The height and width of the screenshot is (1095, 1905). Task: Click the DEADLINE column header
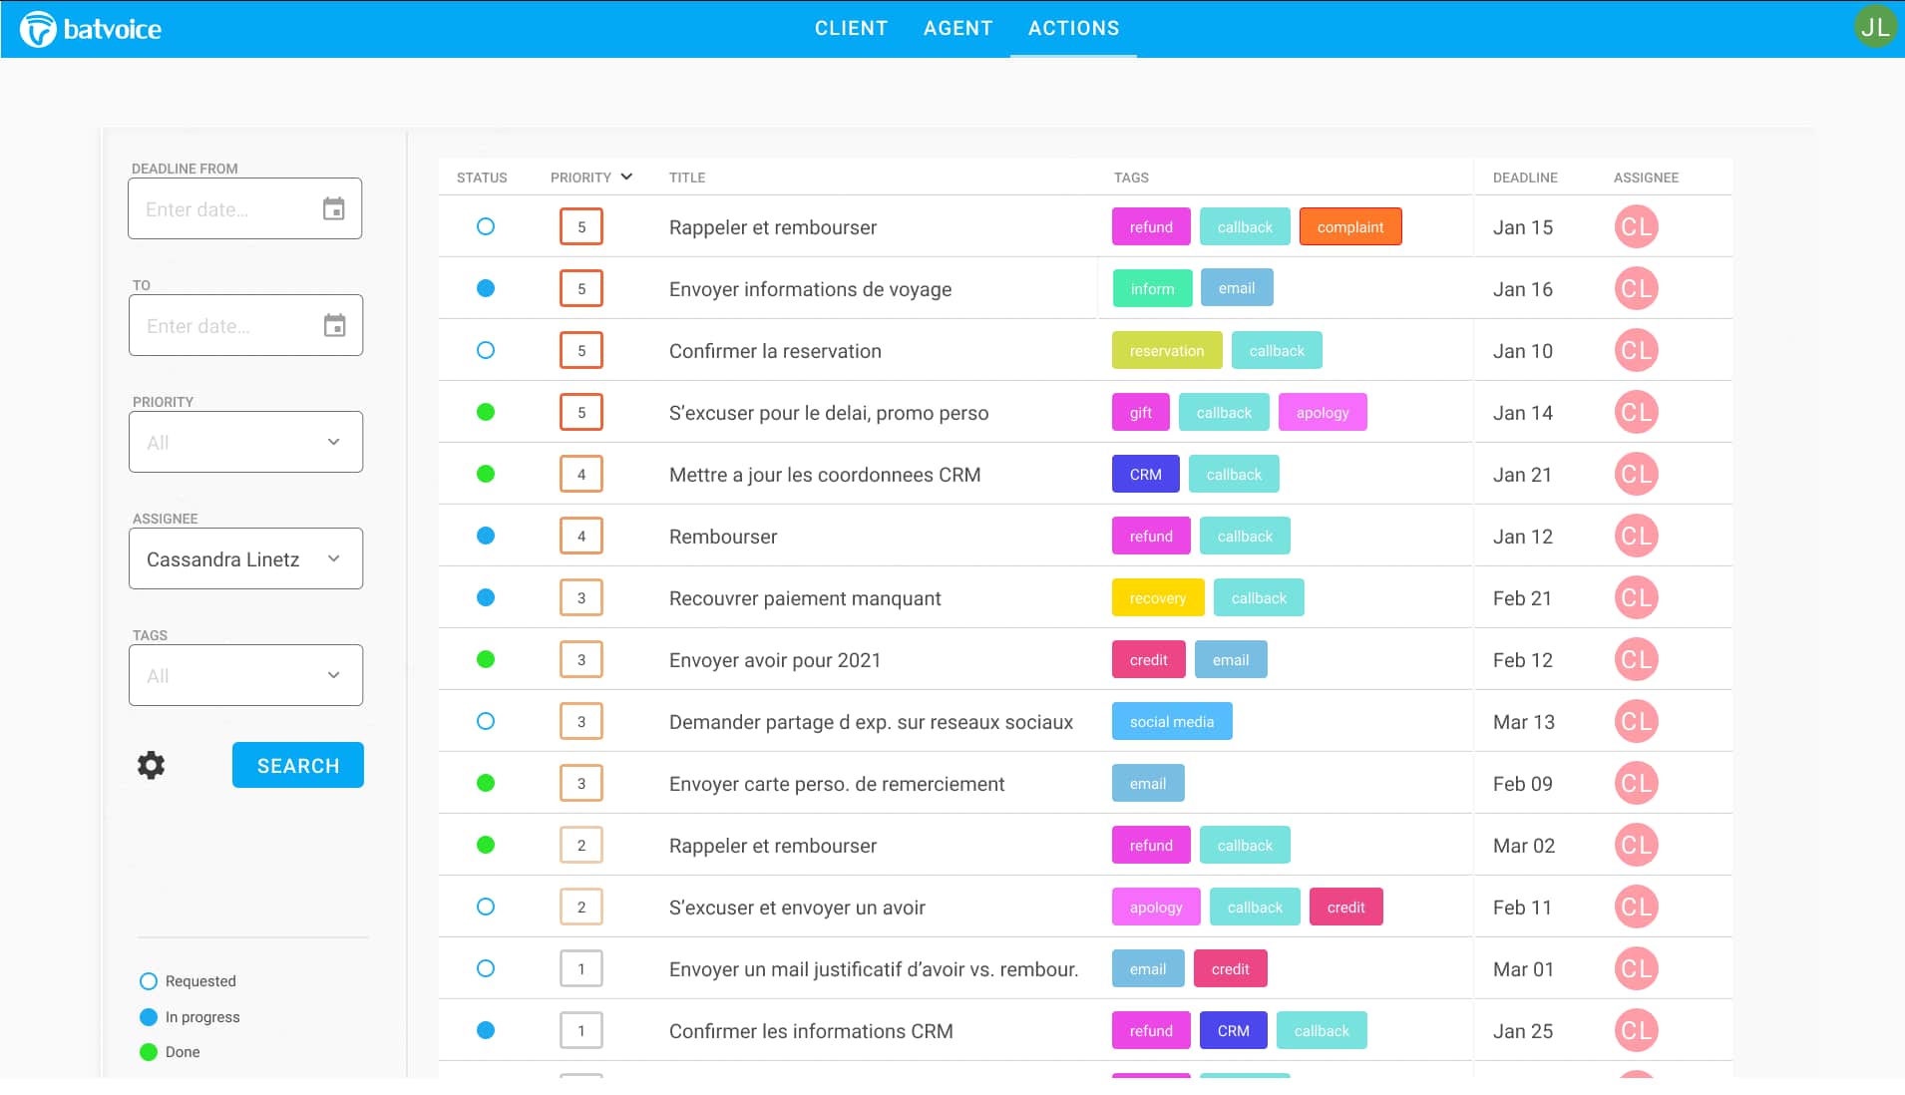coord(1525,178)
